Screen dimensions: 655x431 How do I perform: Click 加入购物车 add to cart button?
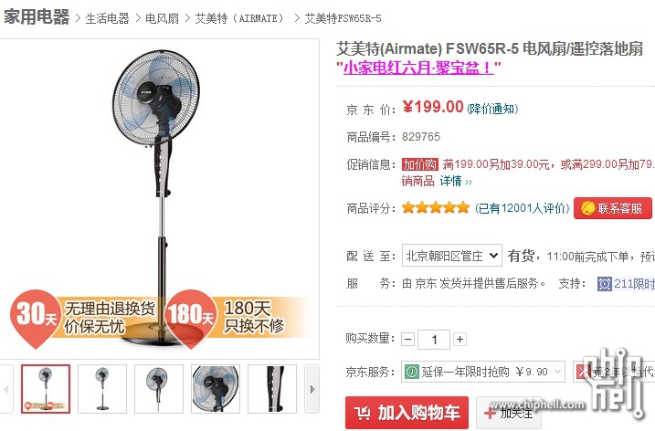tap(407, 413)
